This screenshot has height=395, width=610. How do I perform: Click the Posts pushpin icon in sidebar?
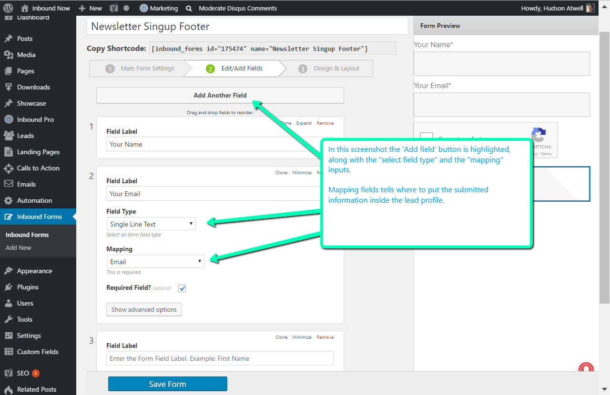[9, 39]
